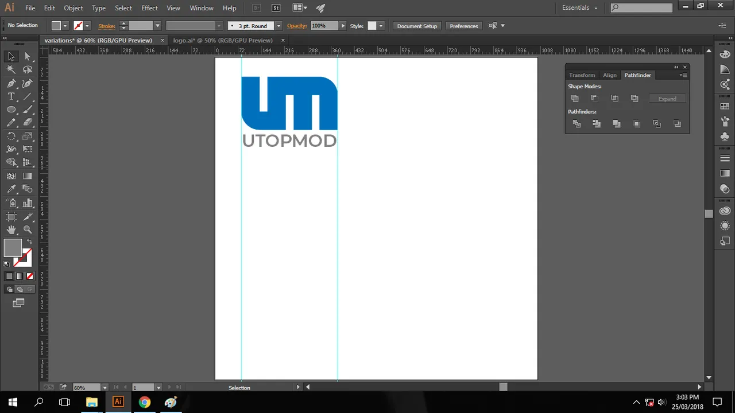Viewport: 735px width, 413px height.
Task: Click the Trim pathfinder icon
Action: [x=597, y=124]
